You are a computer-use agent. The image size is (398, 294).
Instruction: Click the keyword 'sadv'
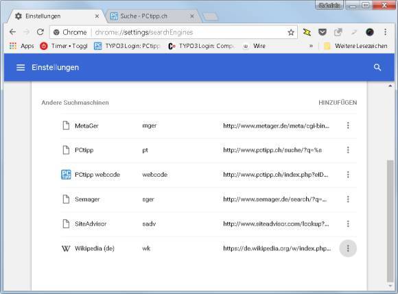(149, 224)
